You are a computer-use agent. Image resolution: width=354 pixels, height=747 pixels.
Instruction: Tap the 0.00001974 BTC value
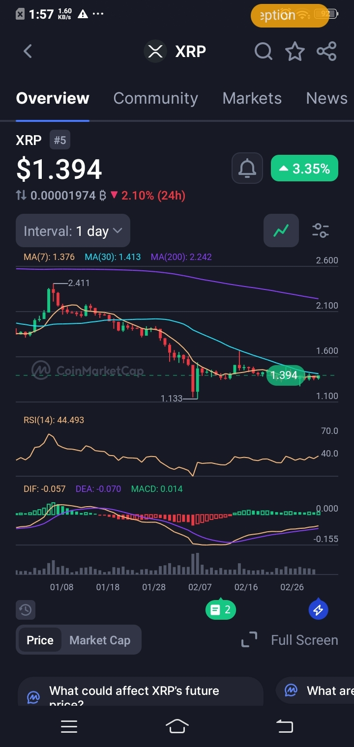(x=68, y=196)
